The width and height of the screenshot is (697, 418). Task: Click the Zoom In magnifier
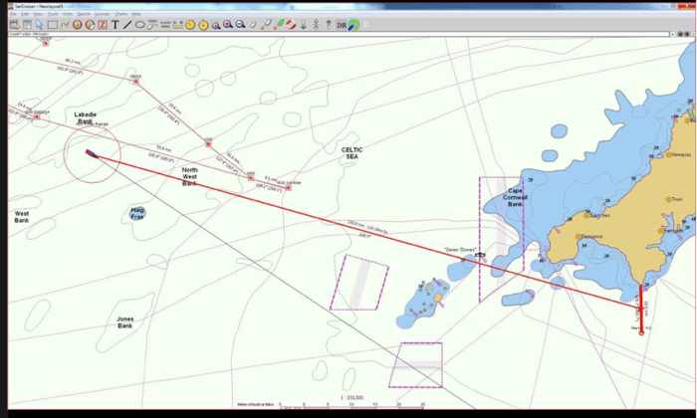[228, 24]
